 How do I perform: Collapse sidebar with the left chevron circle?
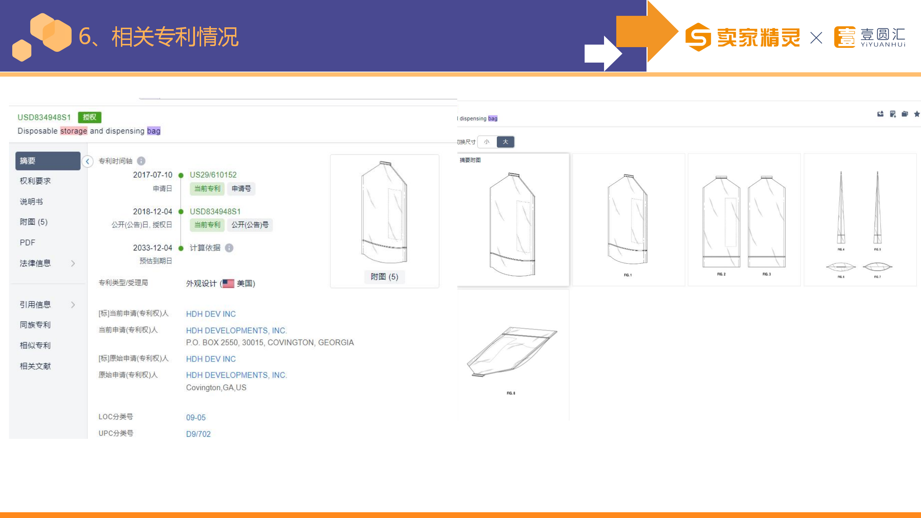click(87, 161)
